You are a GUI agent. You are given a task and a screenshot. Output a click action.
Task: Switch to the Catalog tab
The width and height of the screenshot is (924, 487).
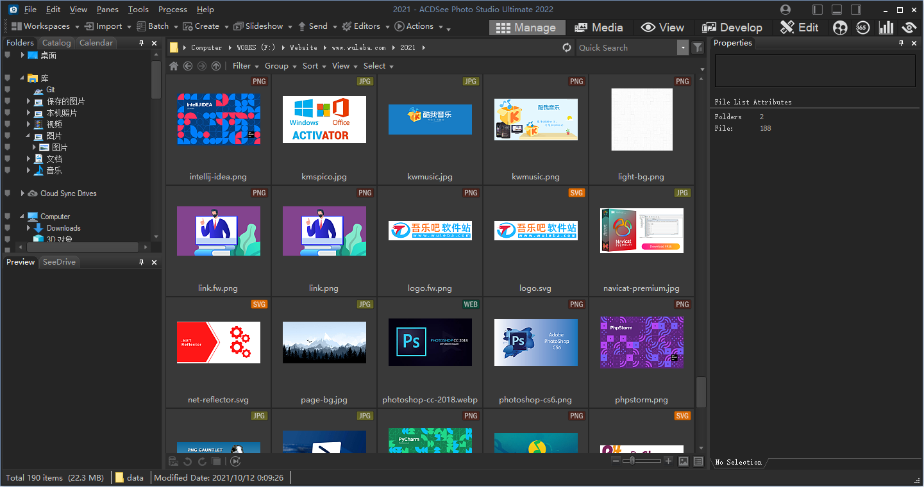56,43
